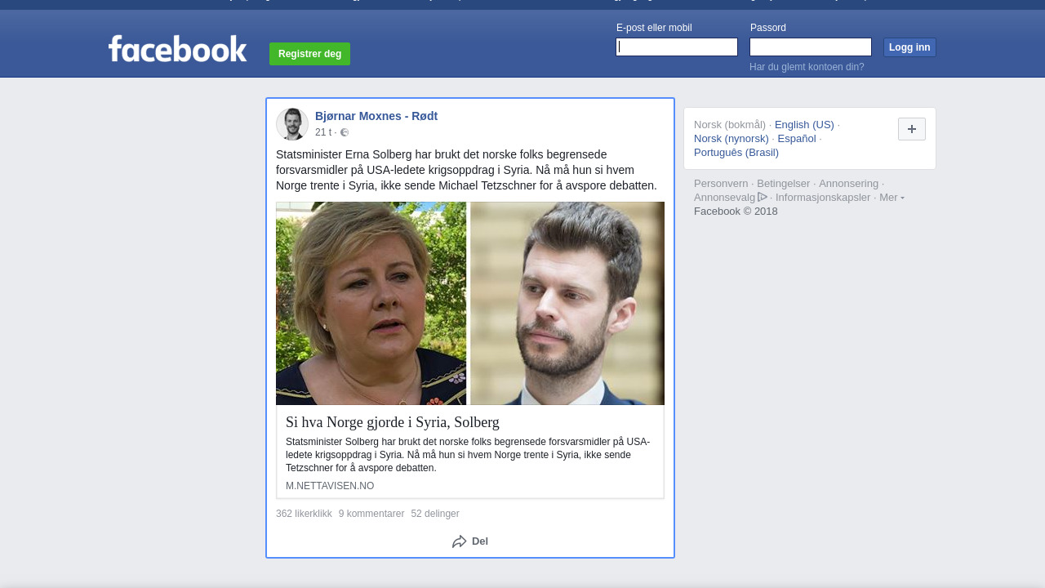Open the Betingelser footer link
This screenshot has height=588, width=1045.
click(x=784, y=183)
